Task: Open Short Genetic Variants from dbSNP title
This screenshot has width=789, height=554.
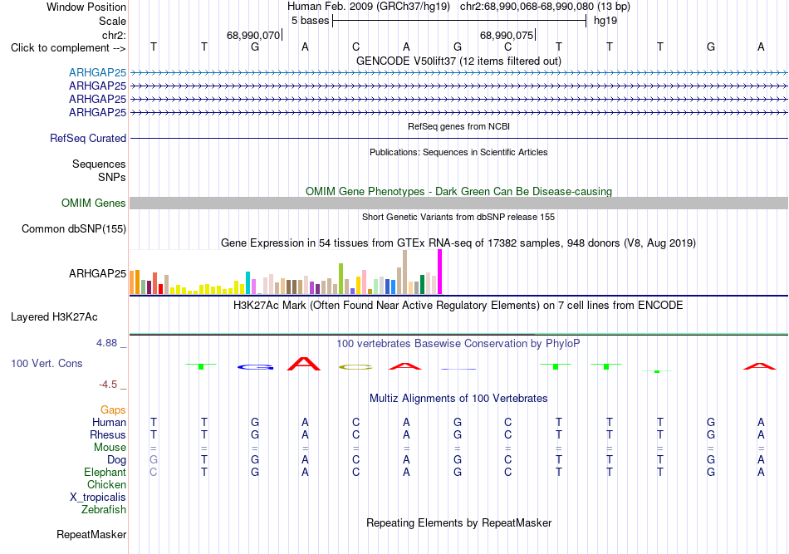Action: pyautogui.click(x=458, y=217)
